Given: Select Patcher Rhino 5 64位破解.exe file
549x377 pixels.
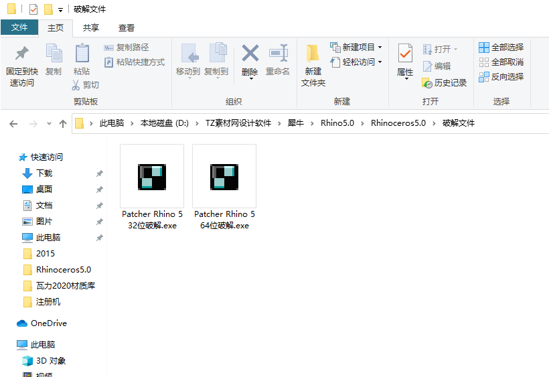Looking at the screenshot, I should tap(224, 187).
